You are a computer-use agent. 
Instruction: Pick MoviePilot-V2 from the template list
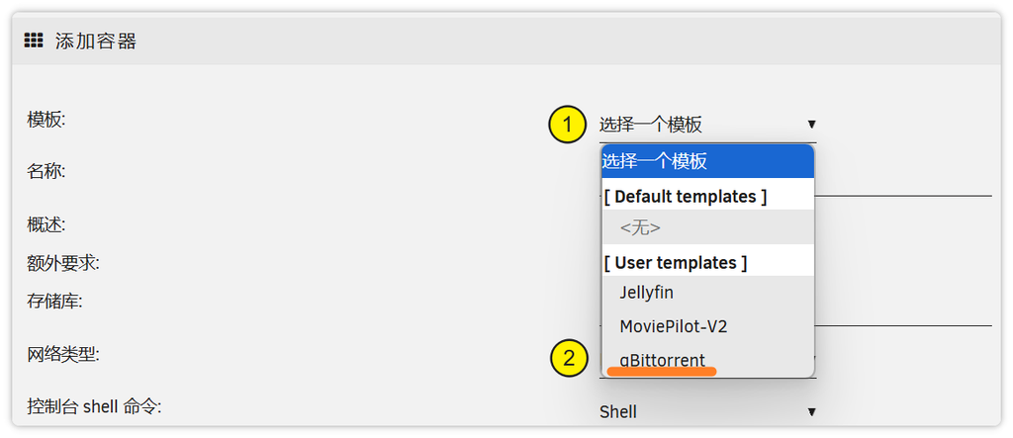click(674, 326)
